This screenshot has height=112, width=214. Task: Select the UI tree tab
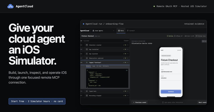99,66
